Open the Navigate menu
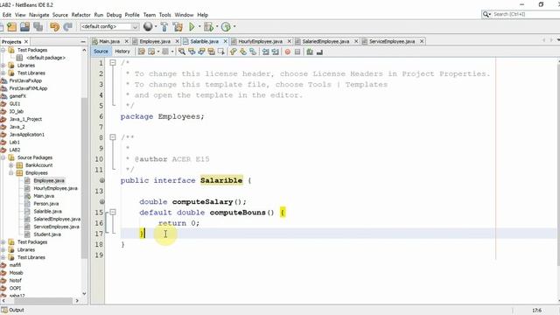 (x=38, y=15)
